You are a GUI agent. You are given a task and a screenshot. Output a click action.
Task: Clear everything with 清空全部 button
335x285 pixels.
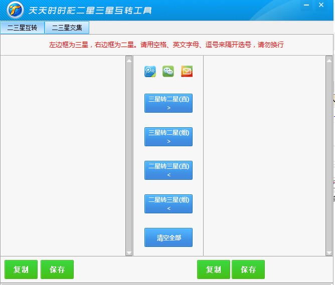click(169, 237)
